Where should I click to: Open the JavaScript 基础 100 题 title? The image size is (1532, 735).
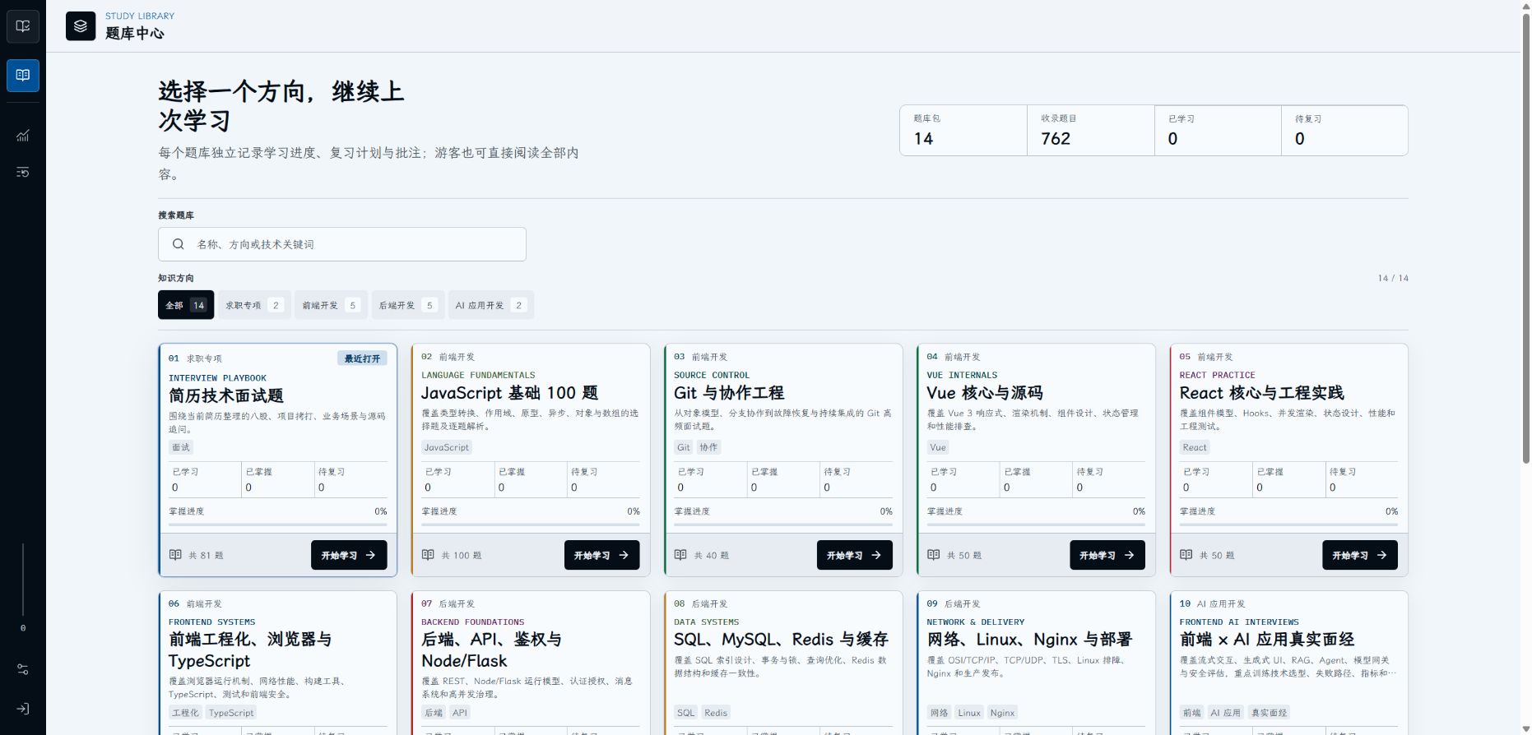tap(509, 393)
